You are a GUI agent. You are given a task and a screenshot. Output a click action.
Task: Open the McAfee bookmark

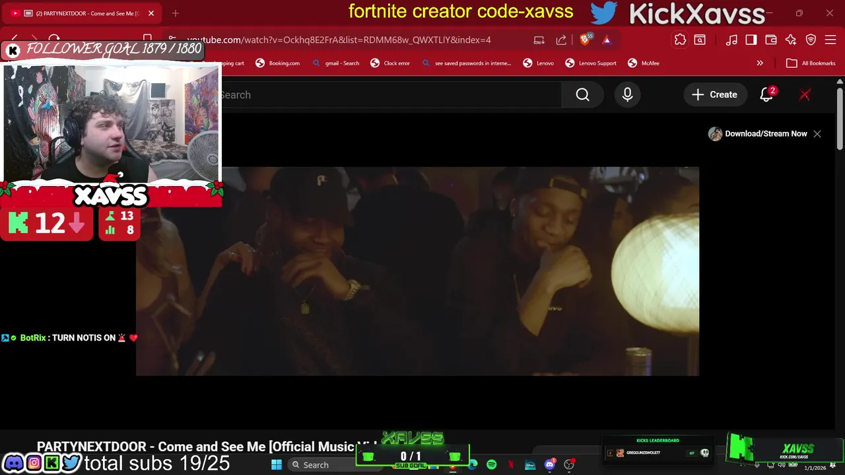click(x=644, y=63)
